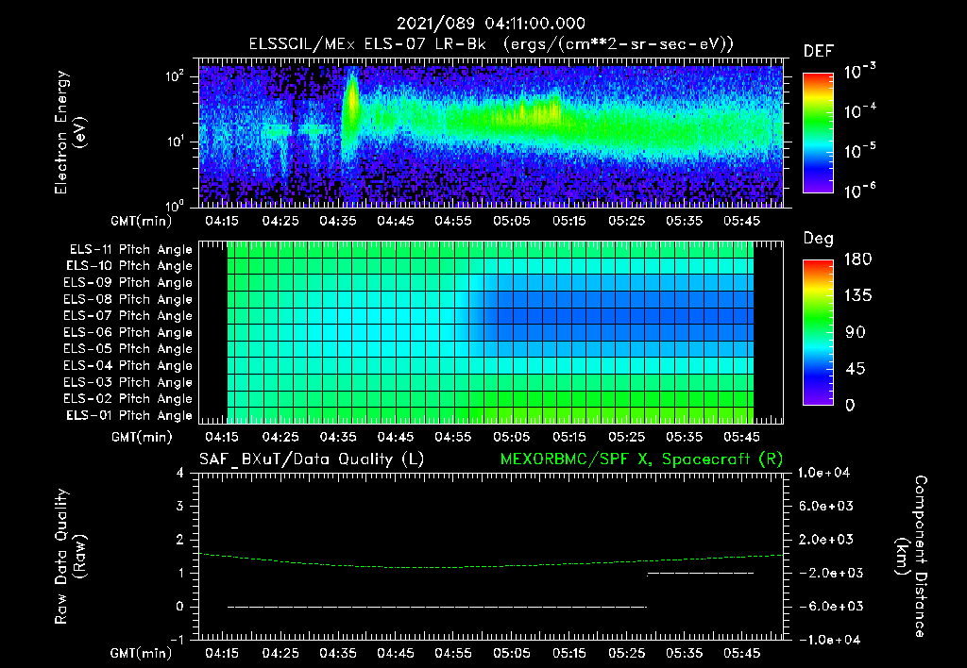Click the 180 value on Deg scale

(x=858, y=259)
